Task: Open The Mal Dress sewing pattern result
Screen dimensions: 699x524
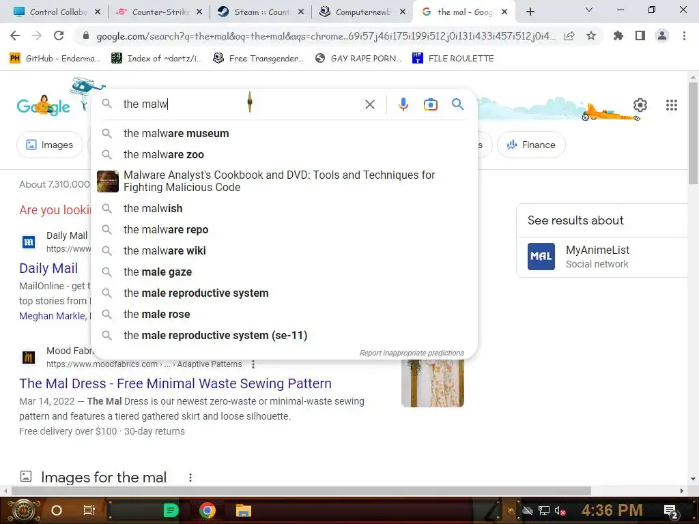Action: click(175, 383)
